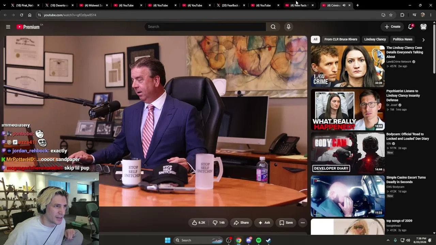The width and height of the screenshot is (436, 245).
Task: Filter by Politics News chip
Action: 403,39
